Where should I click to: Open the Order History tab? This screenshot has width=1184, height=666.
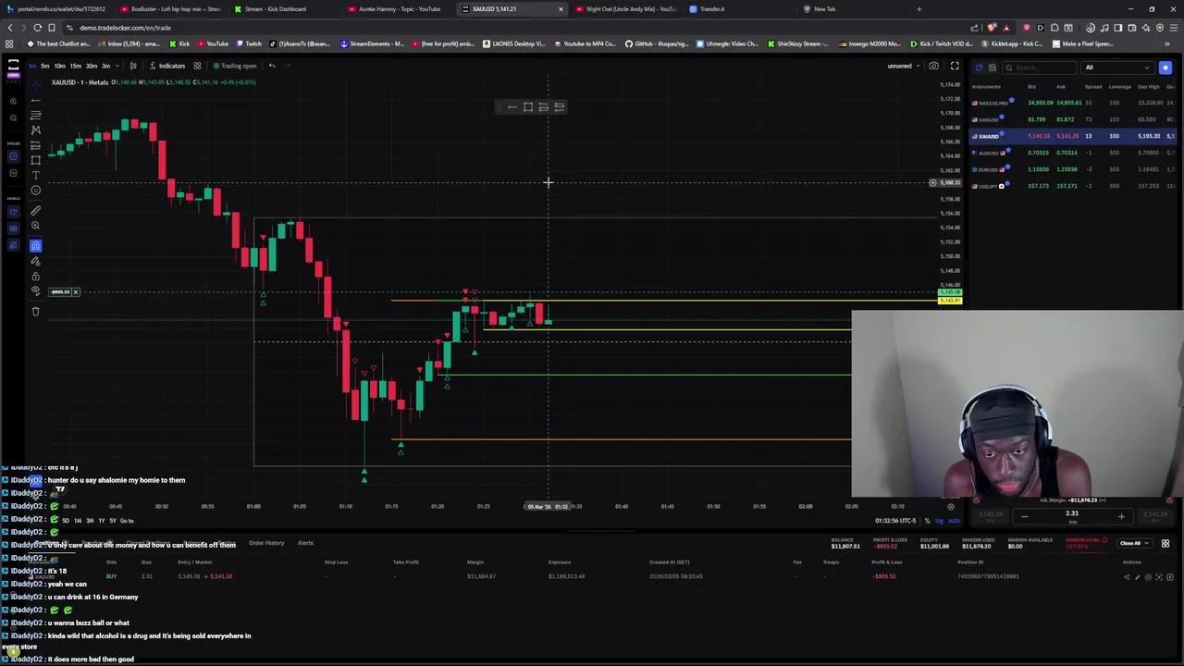pos(265,543)
